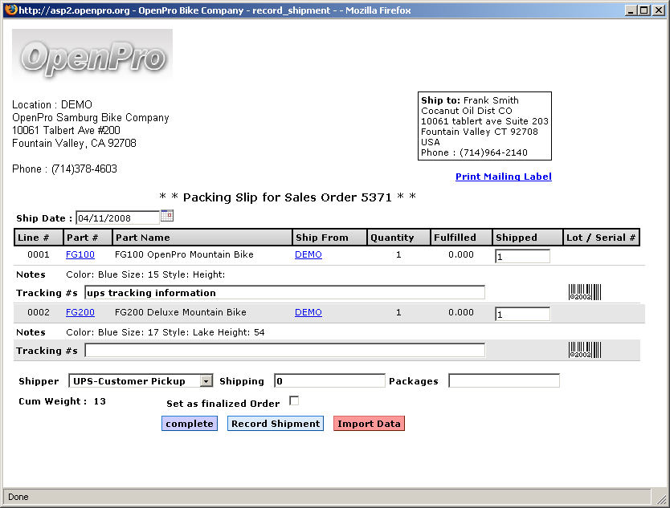Click the Shipping cost input field
This screenshot has height=508, width=670.
pos(329,381)
